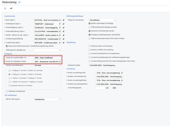170x126 pixels.
Task: Add Redovisning to favorites with the star
Action: 19,2
